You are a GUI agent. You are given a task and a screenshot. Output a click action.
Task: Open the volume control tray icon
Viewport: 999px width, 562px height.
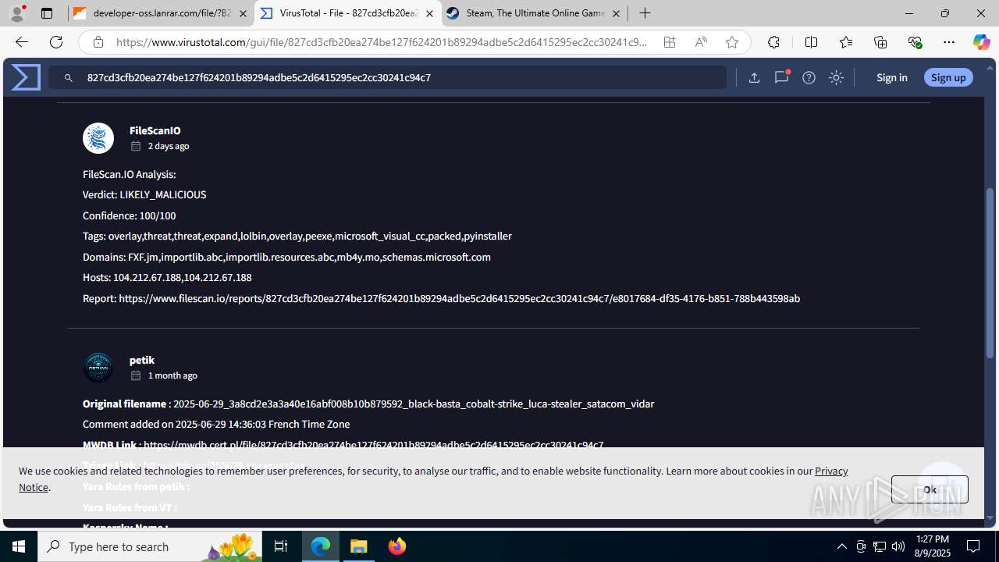tap(898, 546)
